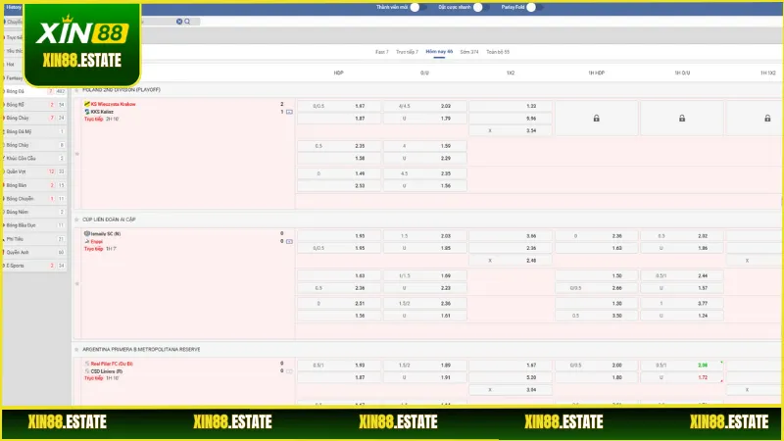Bet 1H over 1 at odds 3.77
This screenshot has width=784, height=441.
[682, 303]
